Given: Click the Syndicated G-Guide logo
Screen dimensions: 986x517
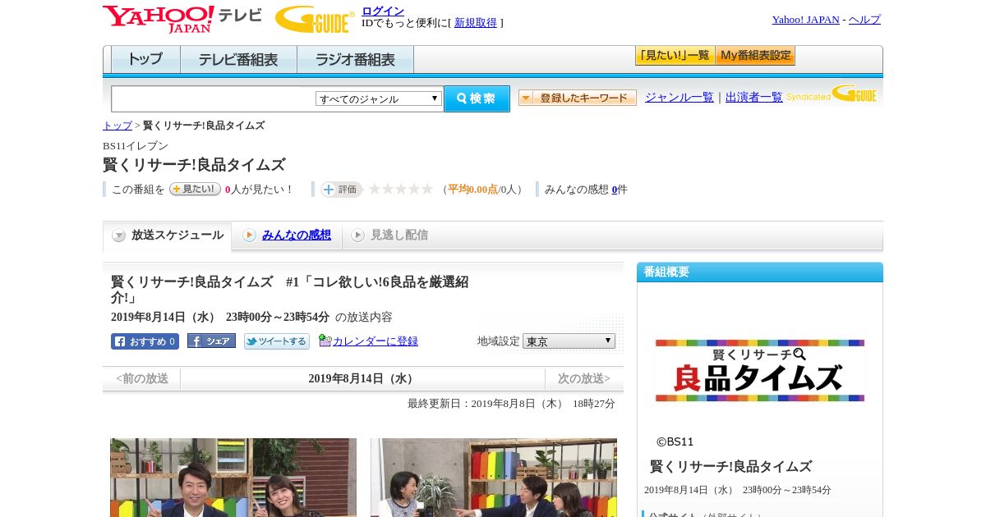Looking at the screenshot, I should pyautogui.click(x=831, y=94).
